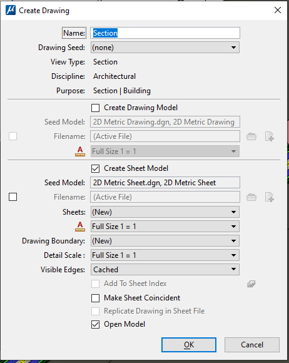This screenshot has width=289, height=363.
Task: Click the 'Section | Building' purpose text
Action: 122,91
